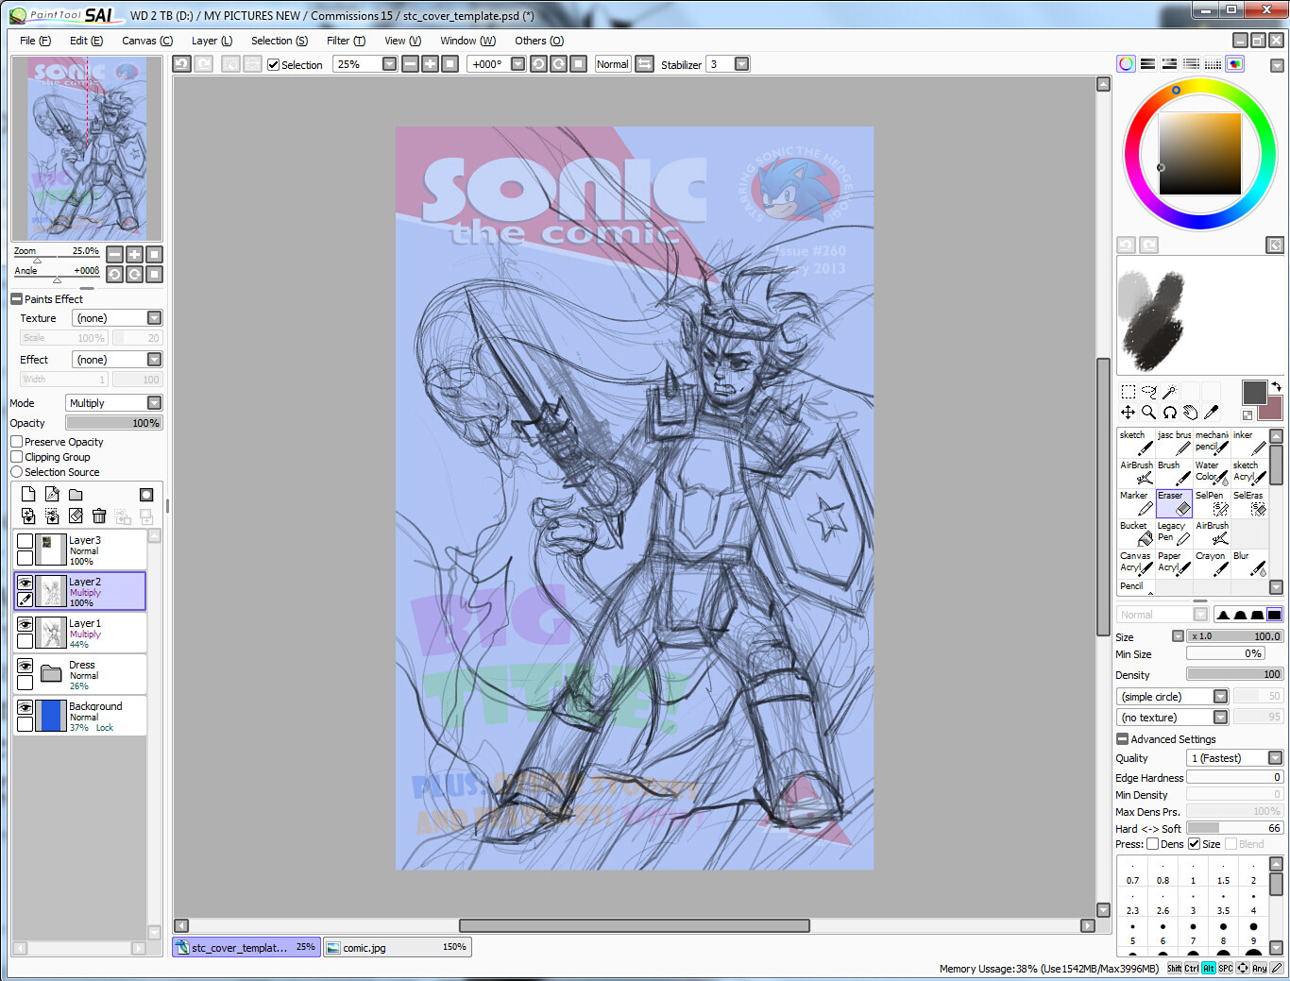Screen dimensions: 1290x981
Task: Open the Filter menu
Action: point(346,41)
